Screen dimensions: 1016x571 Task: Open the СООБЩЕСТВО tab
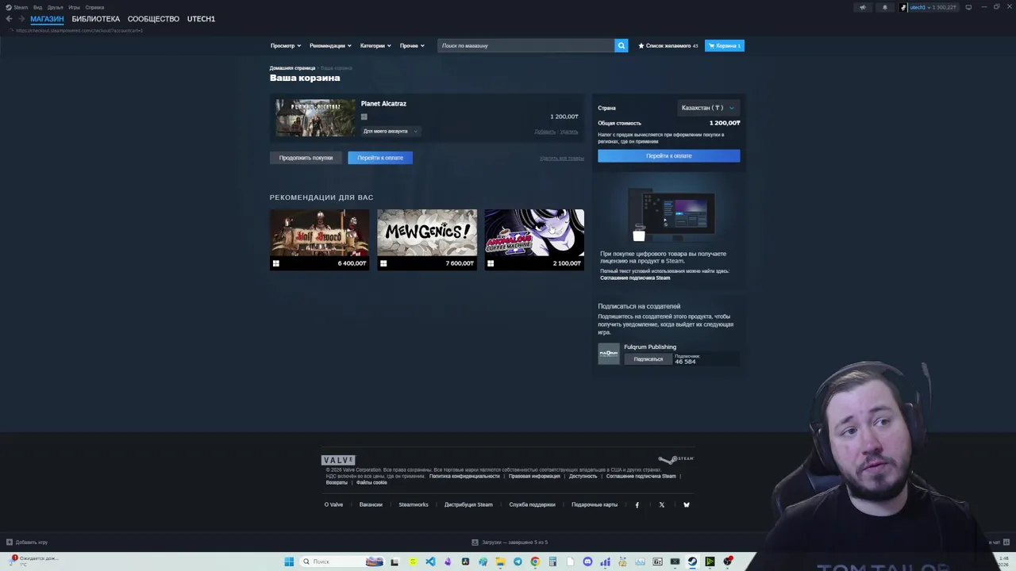point(153,19)
